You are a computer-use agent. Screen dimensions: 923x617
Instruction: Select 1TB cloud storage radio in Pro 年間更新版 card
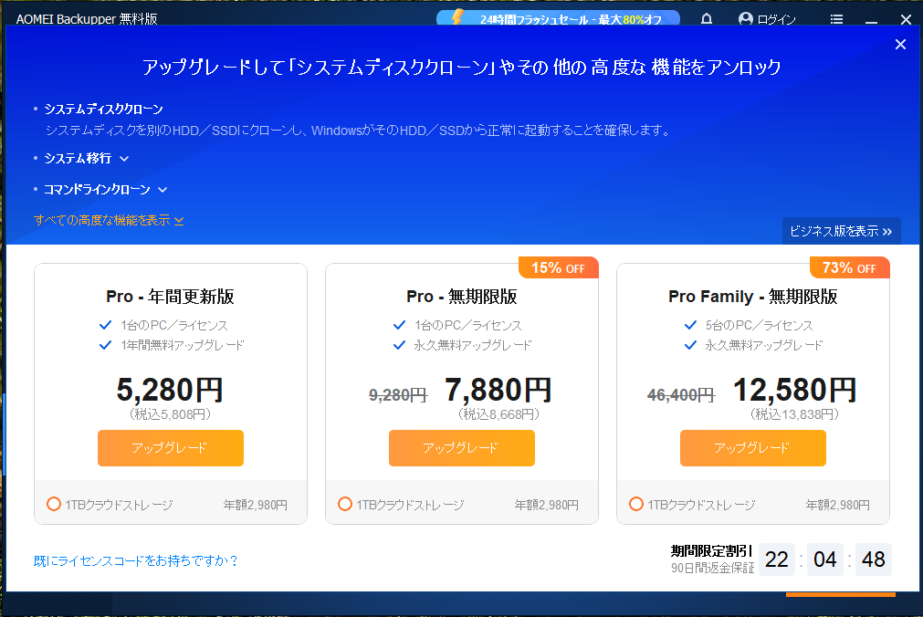tap(54, 504)
